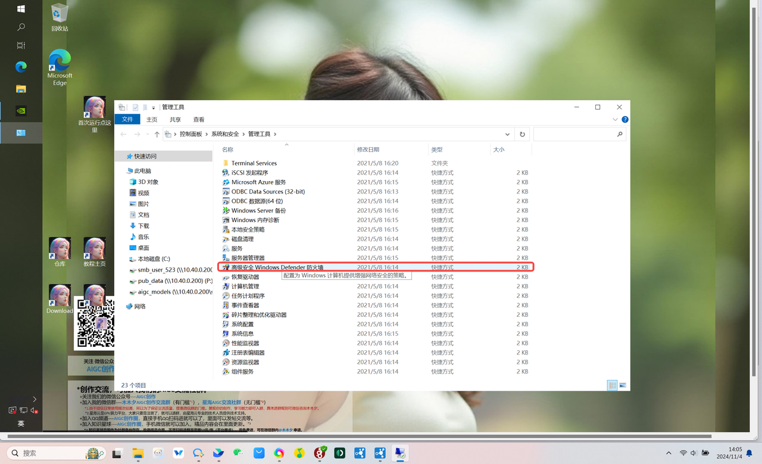Select the 磁盘清理 shortcut icon

click(226, 239)
